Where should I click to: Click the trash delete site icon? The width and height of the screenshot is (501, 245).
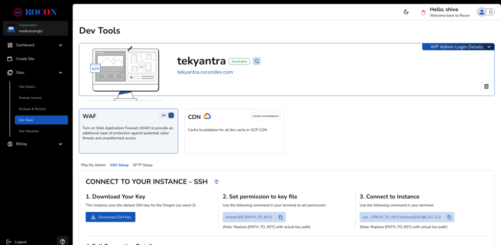tap(486, 87)
